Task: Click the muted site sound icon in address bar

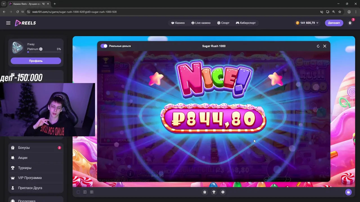Action: click(x=321, y=12)
